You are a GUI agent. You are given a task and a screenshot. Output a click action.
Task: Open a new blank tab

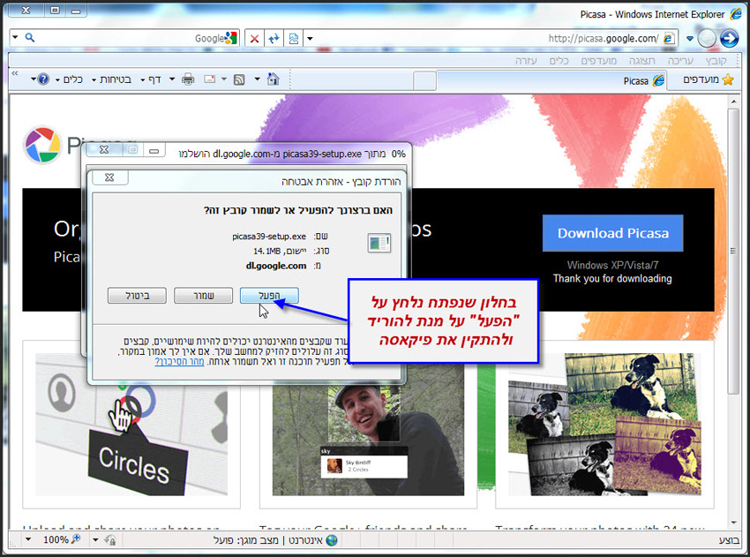click(424, 81)
